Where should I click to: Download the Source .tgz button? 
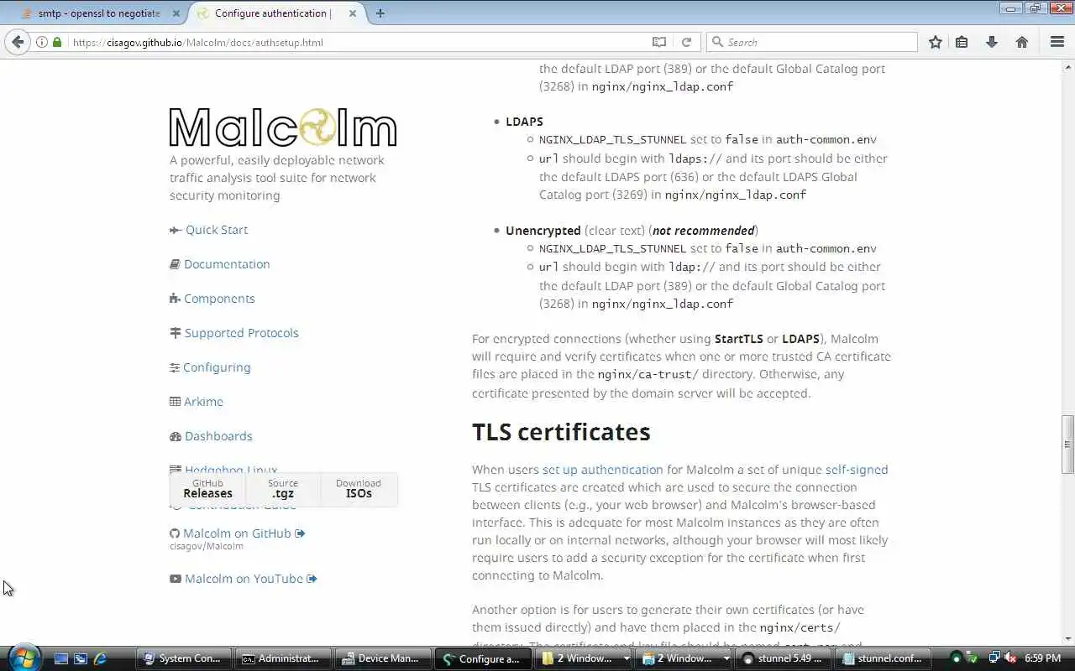(283, 489)
